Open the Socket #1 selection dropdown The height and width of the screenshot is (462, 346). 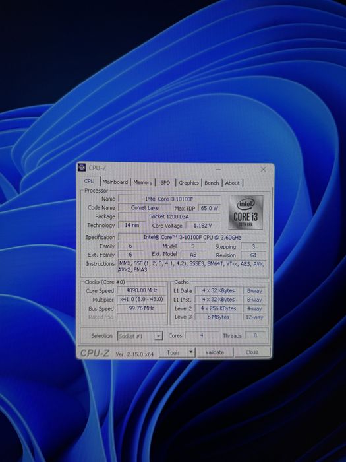(x=140, y=336)
